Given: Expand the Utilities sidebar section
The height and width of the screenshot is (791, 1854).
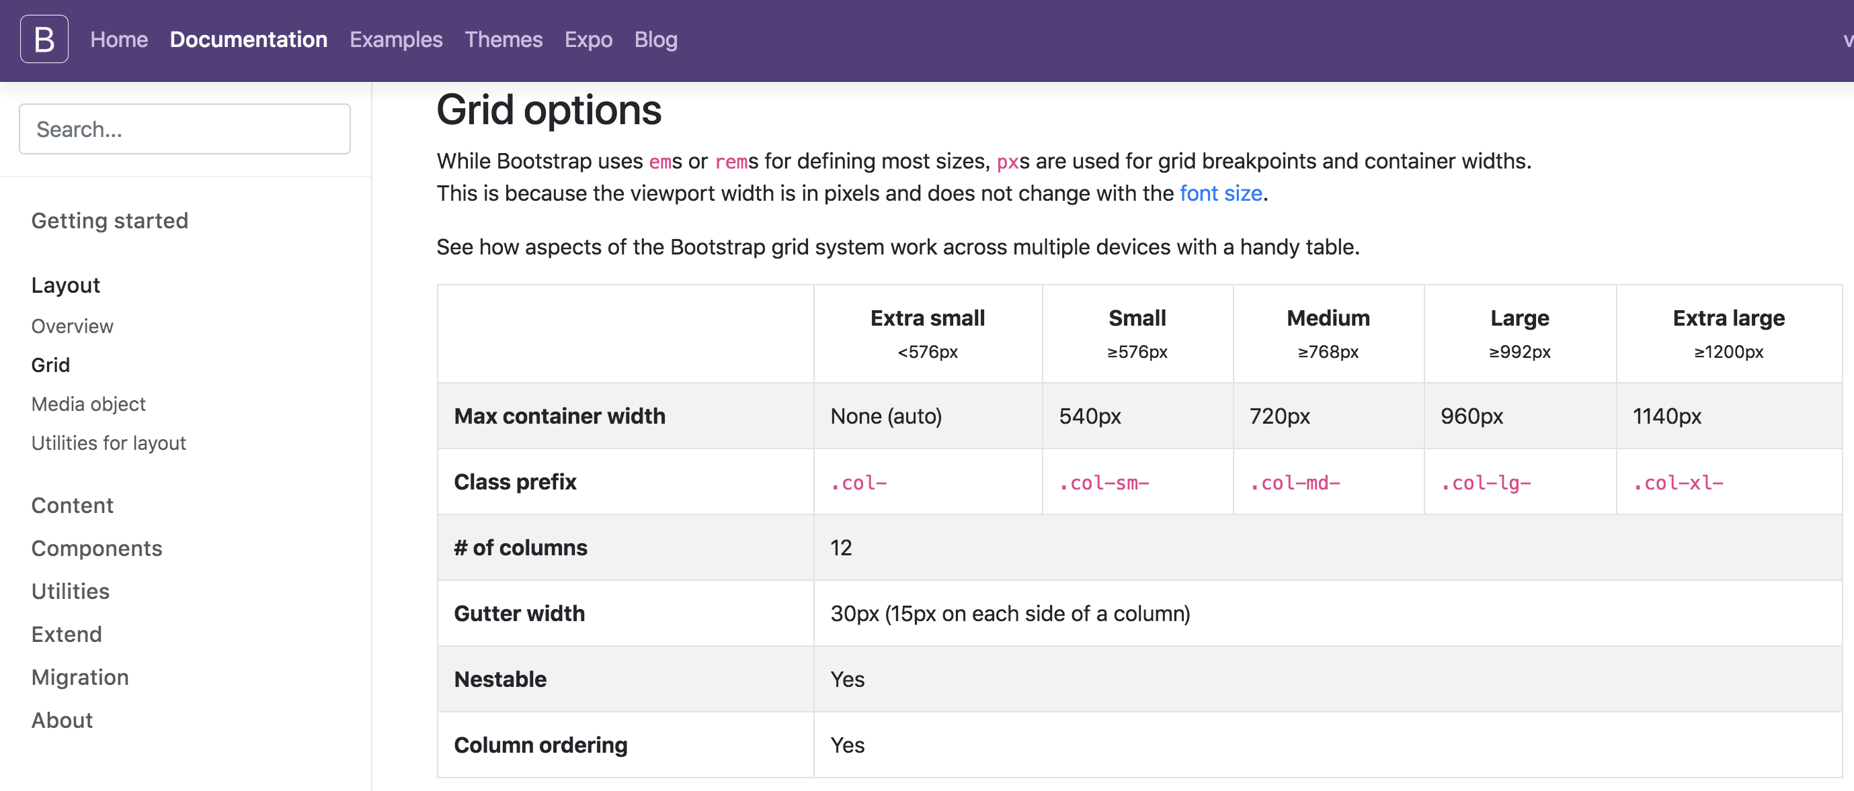Looking at the screenshot, I should click(71, 591).
